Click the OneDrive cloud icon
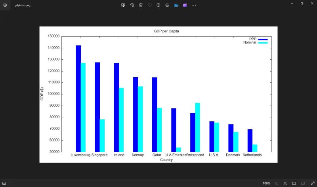This screenshot has width=317, height=187. coord(176,5)
